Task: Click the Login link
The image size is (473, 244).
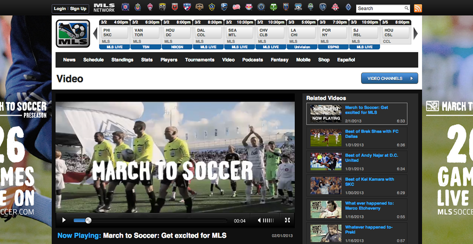Action: pyautogui.click(x=60, y=8)
